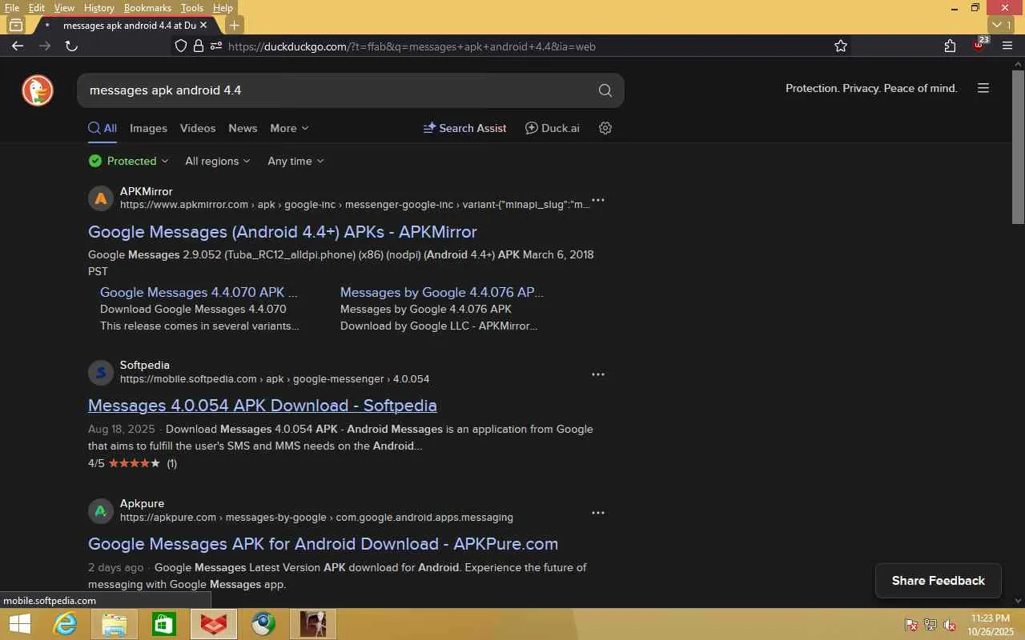The image size is (1025, 640).
Task: Click the taskbar clock showing 11:23 PM
Action: (990, 625)
